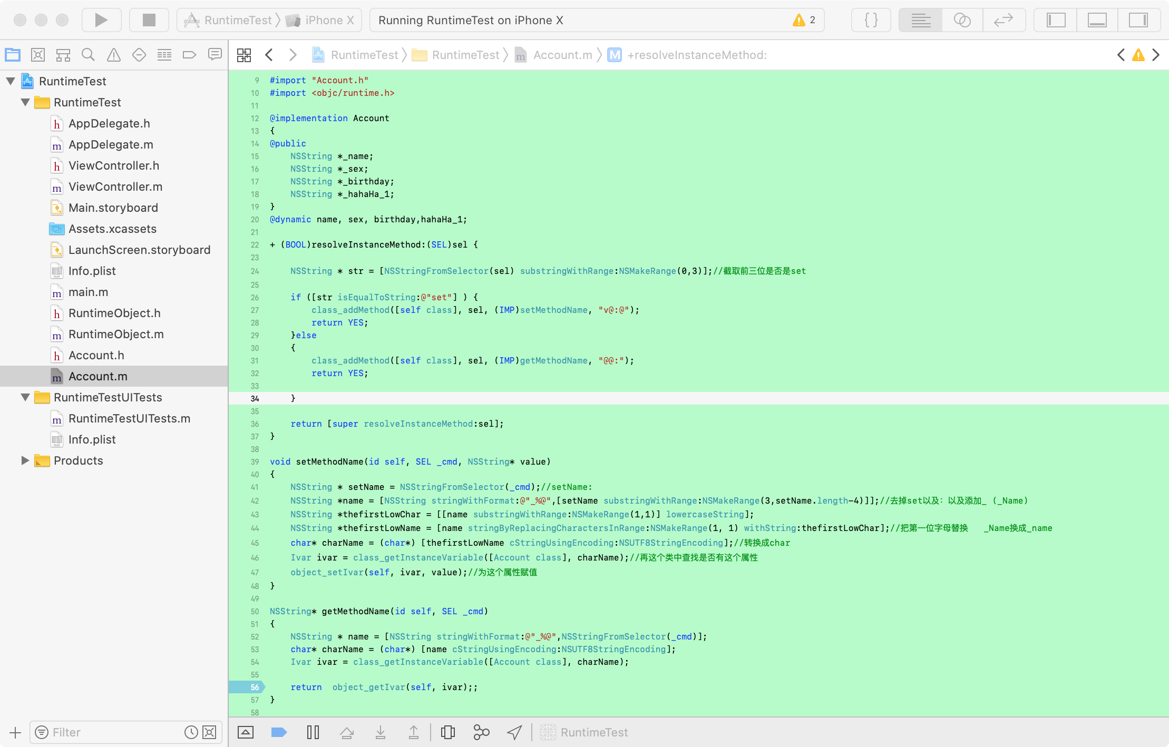Show the Symbol navigator

tap(63, 55)
